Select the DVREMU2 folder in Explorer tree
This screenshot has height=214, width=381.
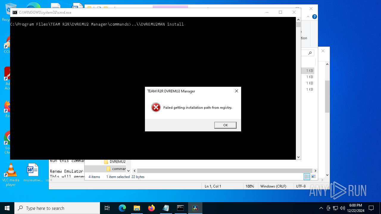(x=115, y=162)
